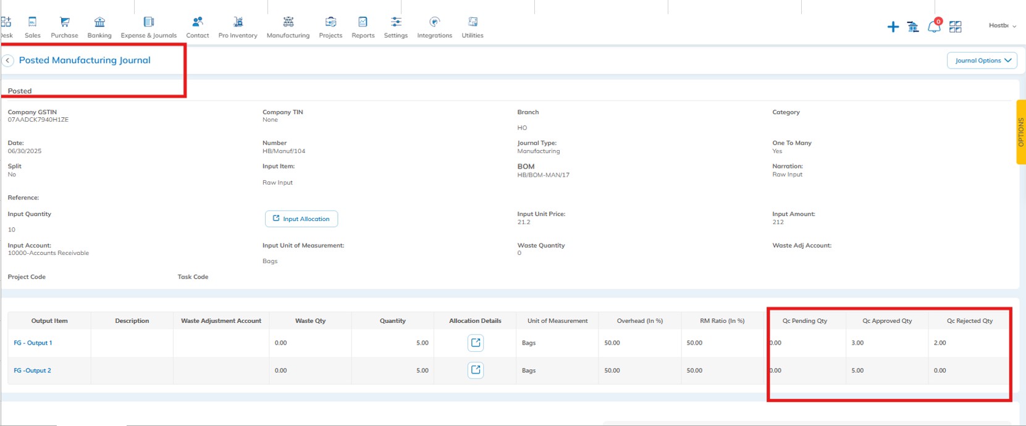Open the Journal Options dropdown
Viewport: 1026px width, 426px height.
coord(982,61)
